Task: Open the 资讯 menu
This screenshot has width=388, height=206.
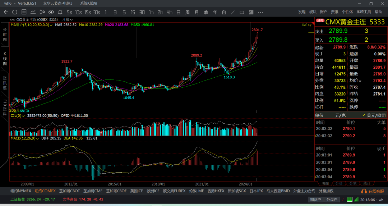Action: (334, 12)
